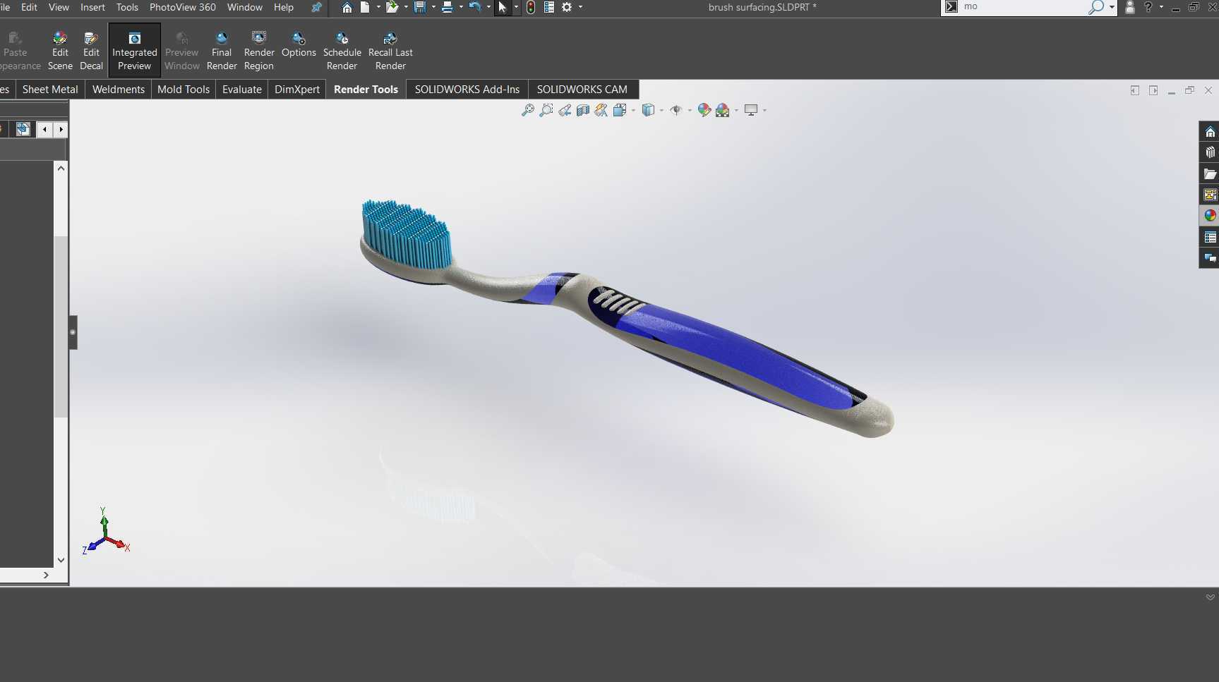Open SOLIDWORKS Resources home tab in task pane
The height and width of the screenshot is (682, 1219).
point(1210,132)
